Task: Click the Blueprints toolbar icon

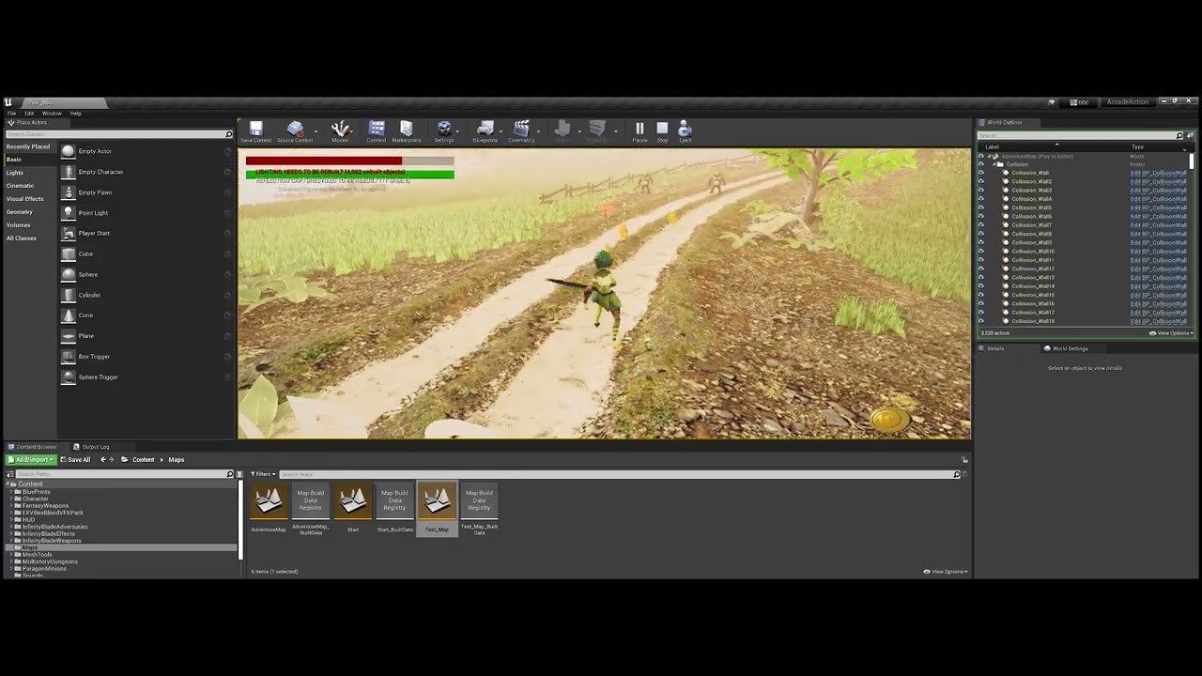Action: (485, 131)
